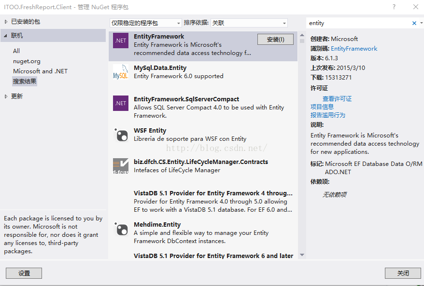Click the package list scrollbar down arrow
The image size is (424, 286).
[x=302, y=255]
